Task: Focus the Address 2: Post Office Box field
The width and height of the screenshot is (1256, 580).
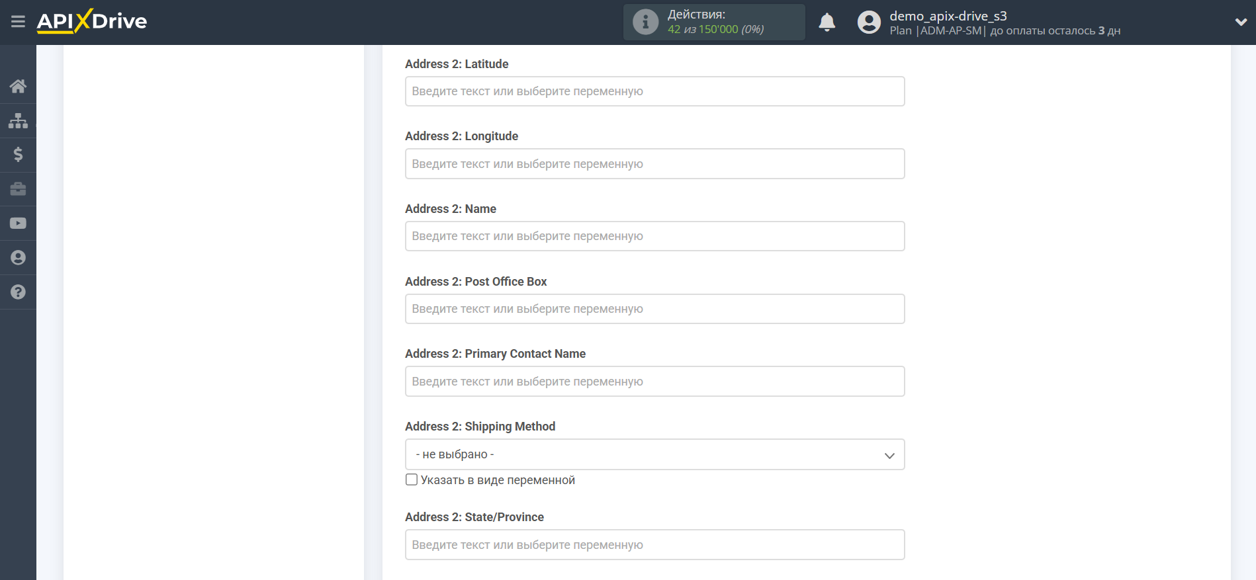Action: point(654,309)
